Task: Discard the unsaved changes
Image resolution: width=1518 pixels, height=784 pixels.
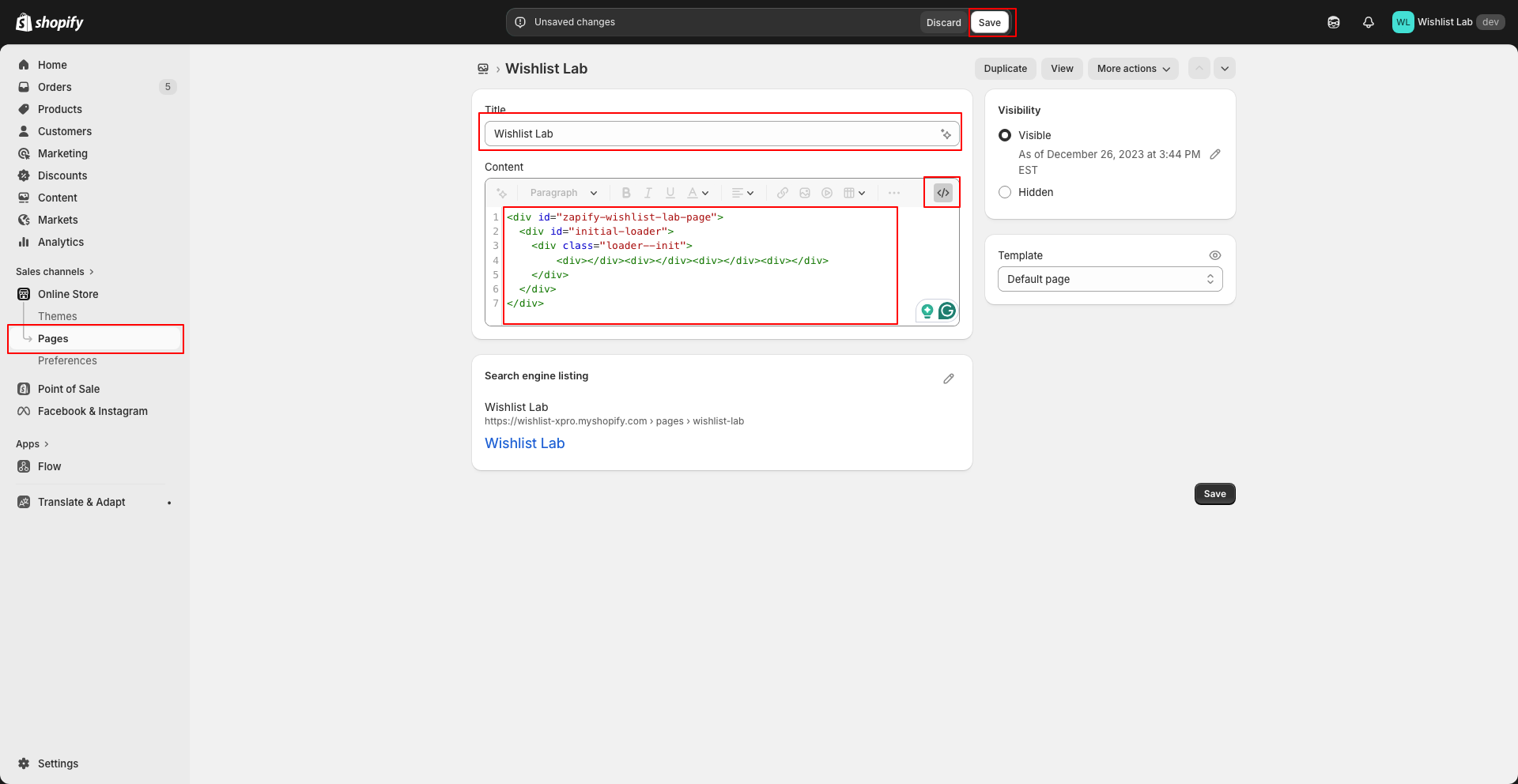Action: click(x=944, y=22)
